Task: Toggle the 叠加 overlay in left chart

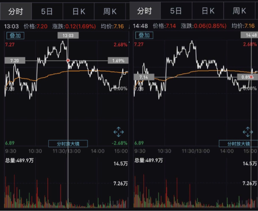Action: pyautogui.click(x=15, y=36)
